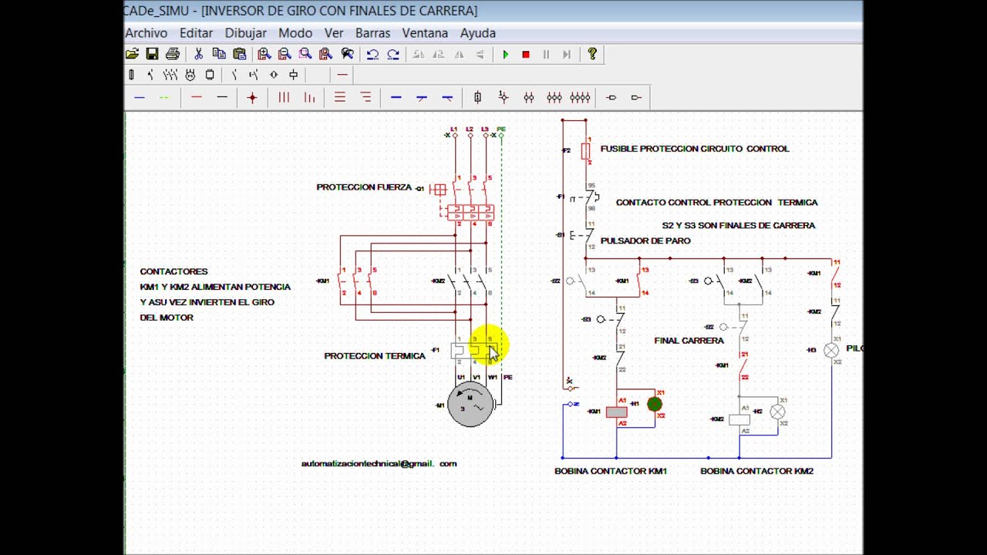The width and height of the screenshot is (987, 555).
Task: Zoom out with the minus magnifier icon
Action: [x=285, y=54]
